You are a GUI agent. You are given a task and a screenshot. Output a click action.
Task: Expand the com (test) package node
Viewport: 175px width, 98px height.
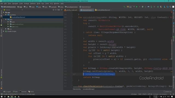coord(8,27)
